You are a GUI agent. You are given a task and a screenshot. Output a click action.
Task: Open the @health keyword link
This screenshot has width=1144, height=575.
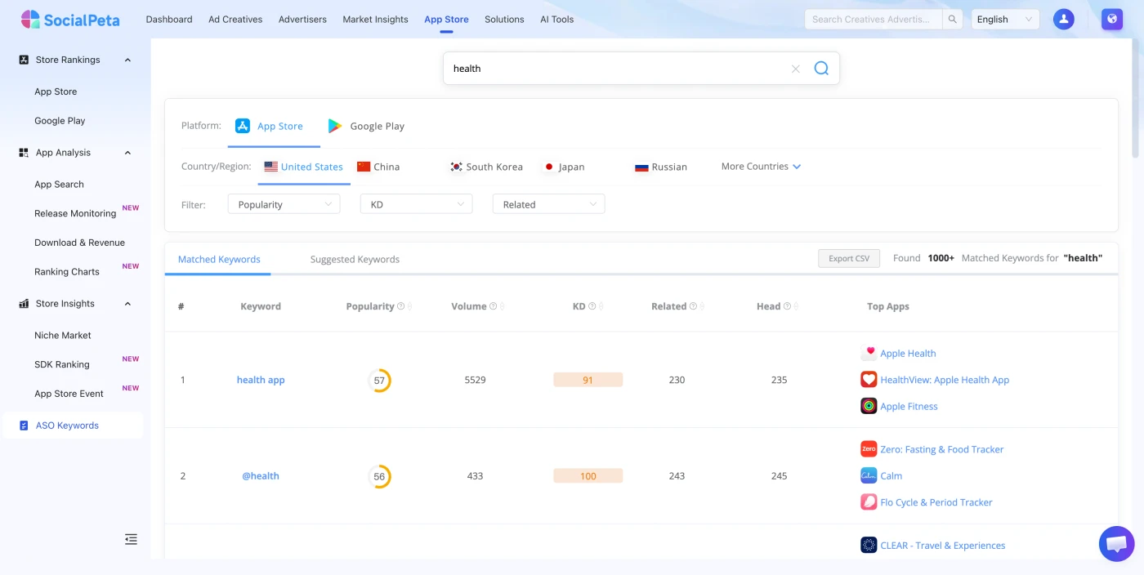point(261,476)
